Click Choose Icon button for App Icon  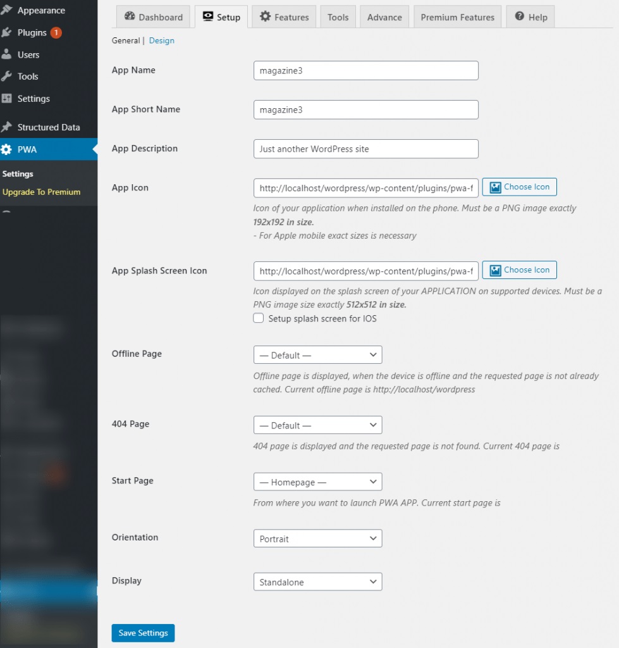[519, 187]
